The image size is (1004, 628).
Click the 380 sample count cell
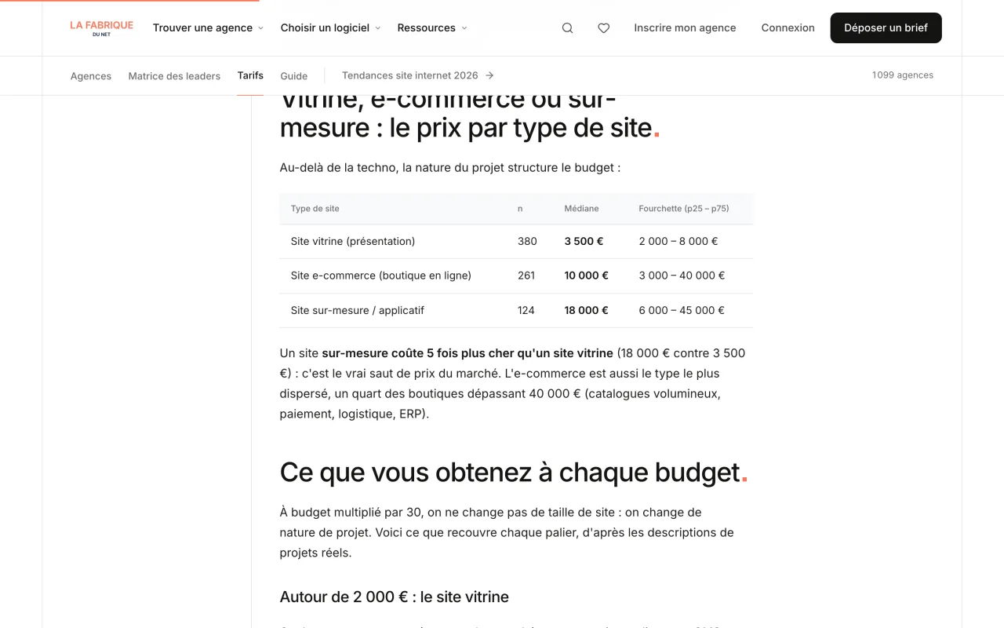pyautogui.click(x=527, y=241)
